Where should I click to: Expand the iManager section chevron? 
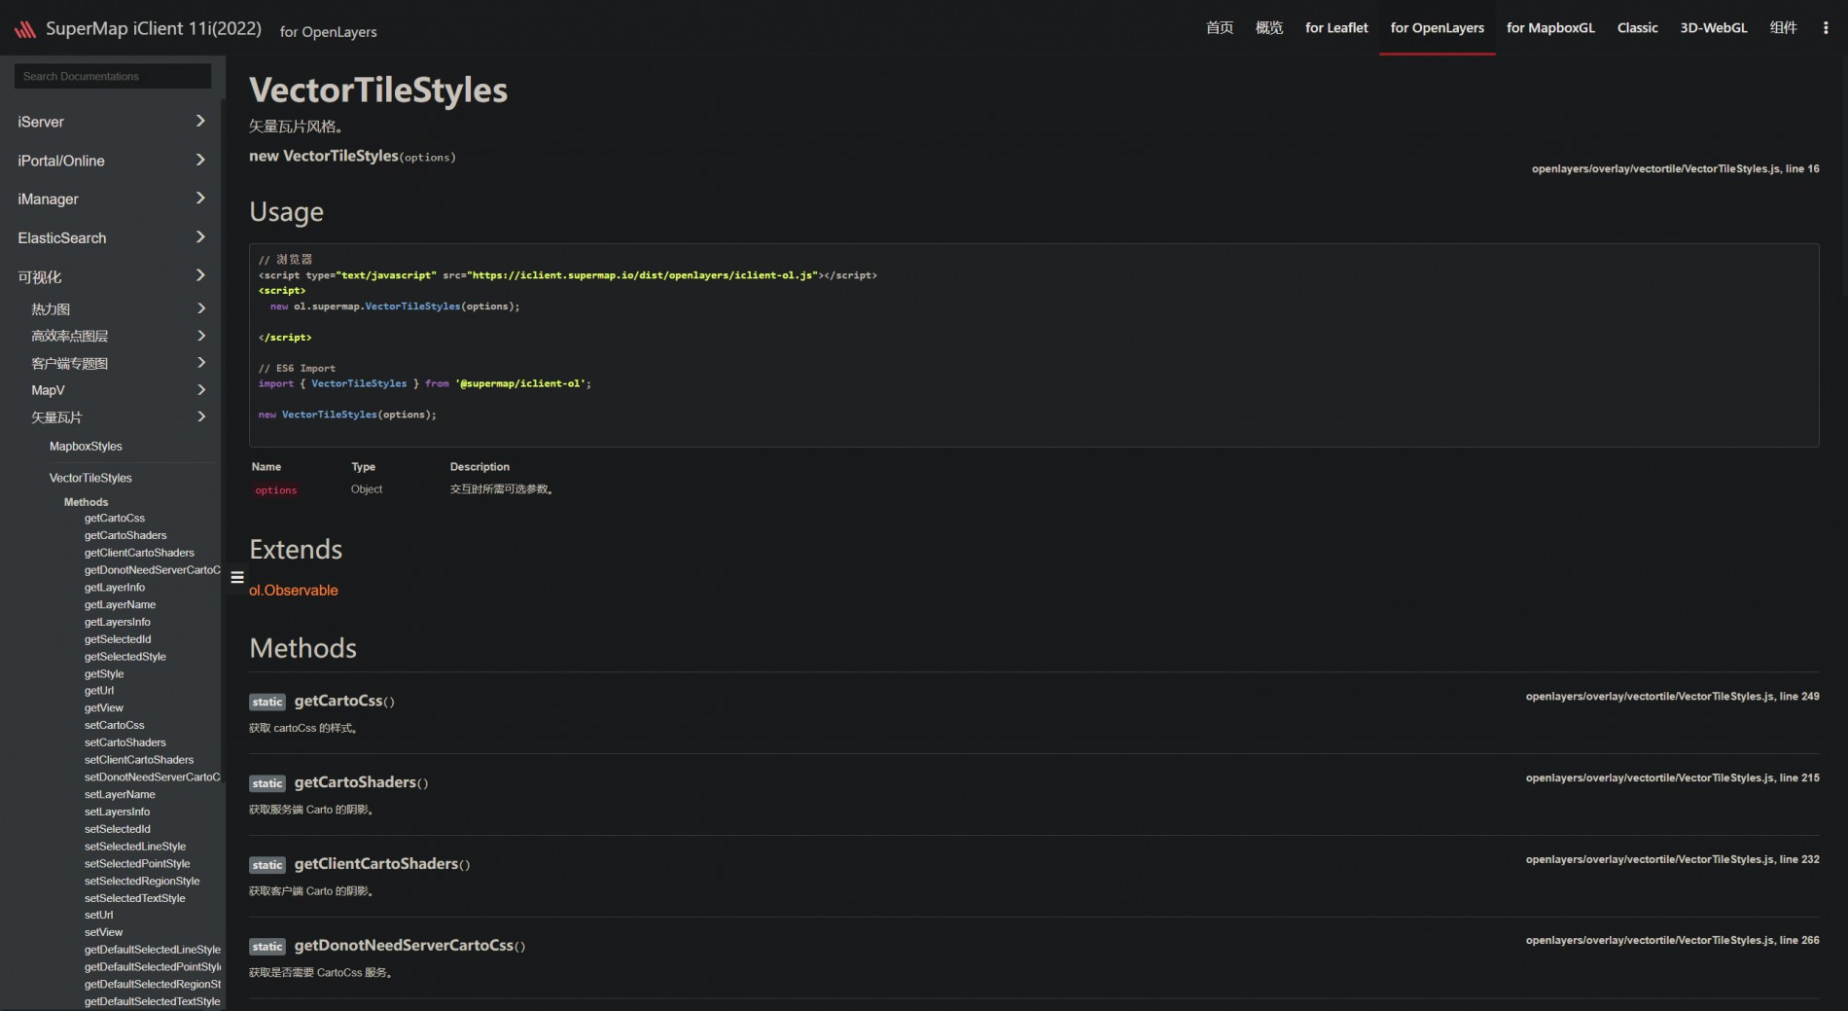(x=200, y=198)
